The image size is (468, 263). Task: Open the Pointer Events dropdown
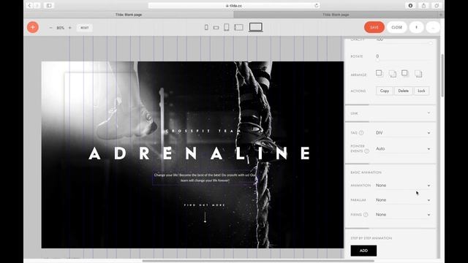(x=403, y=148)
